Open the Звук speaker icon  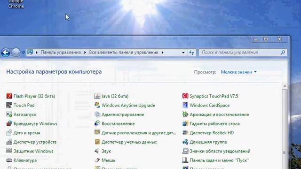click(97, 151)
